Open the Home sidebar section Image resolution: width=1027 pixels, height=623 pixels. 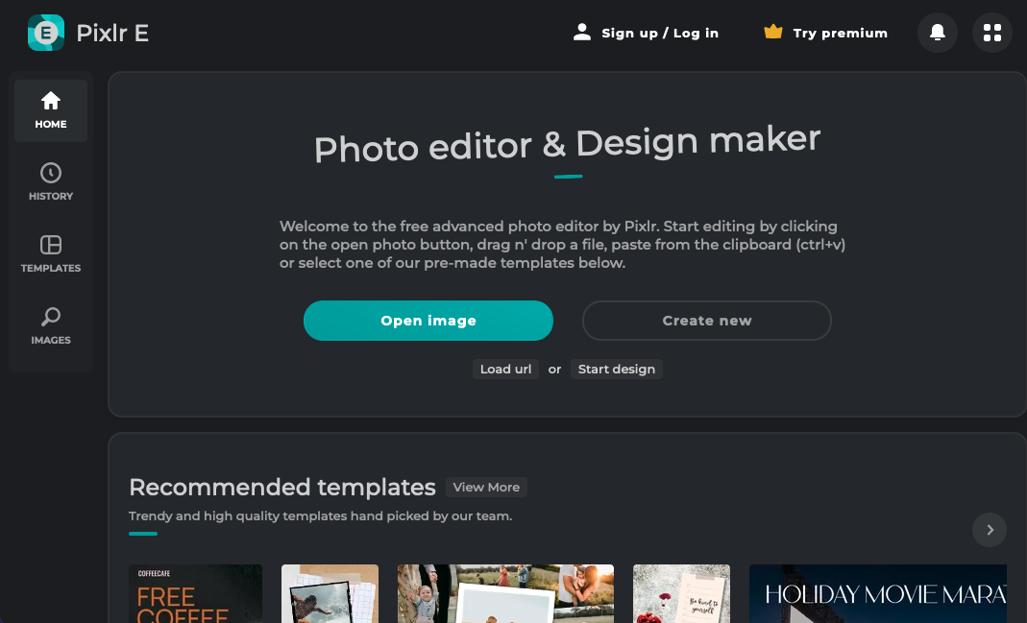[x=51, y=110]
